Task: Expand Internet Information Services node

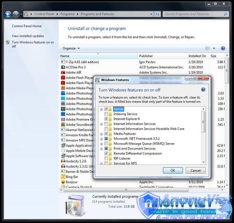Action: pos(101,124)
